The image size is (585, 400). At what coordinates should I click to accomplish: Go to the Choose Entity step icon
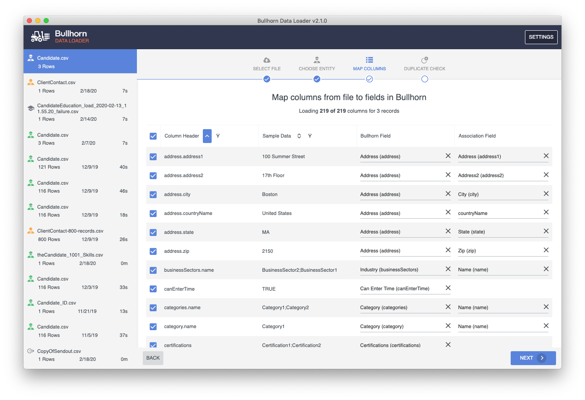(317, 60)
